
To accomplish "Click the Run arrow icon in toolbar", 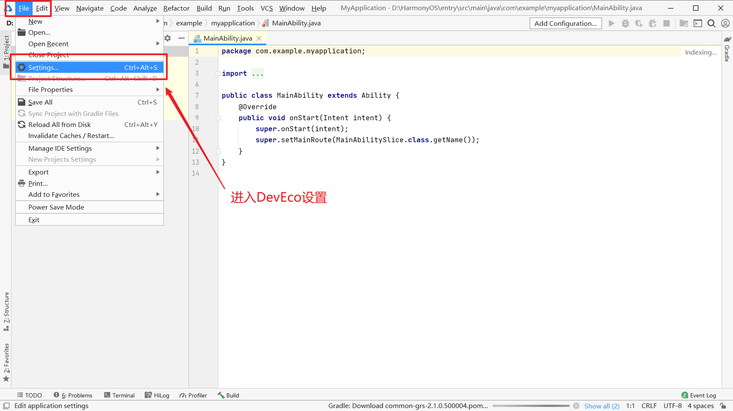I will pos(612,23).
